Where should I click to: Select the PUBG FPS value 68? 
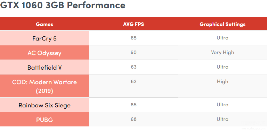133,119
